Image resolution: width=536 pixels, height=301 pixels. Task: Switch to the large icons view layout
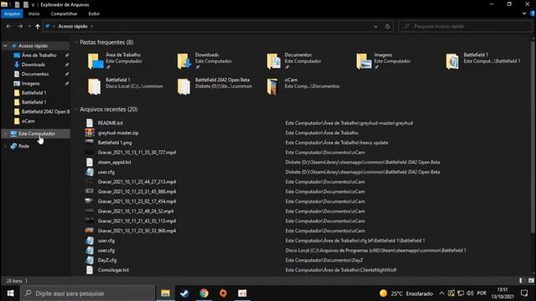pos(531,281)
